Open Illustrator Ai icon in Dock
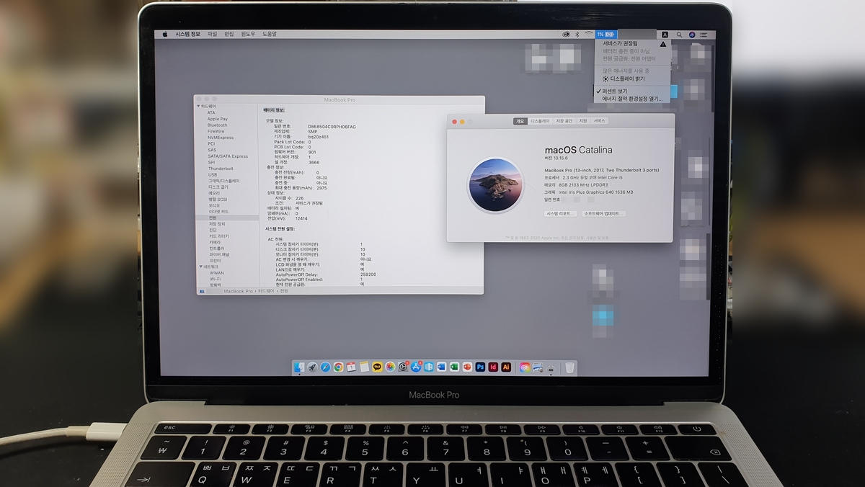This screenshot has width=865, height=487. tap(506, 367)
